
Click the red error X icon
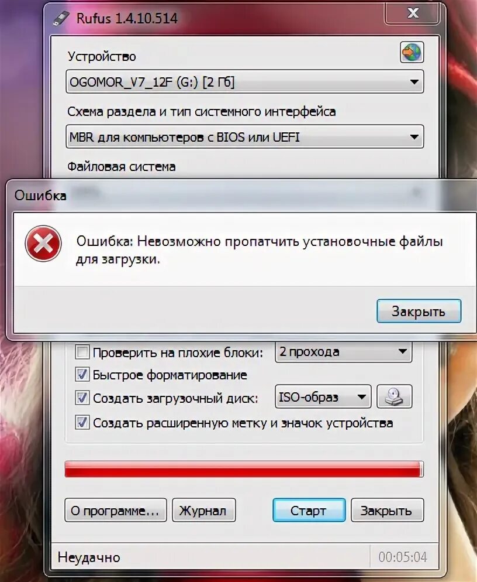43,243
